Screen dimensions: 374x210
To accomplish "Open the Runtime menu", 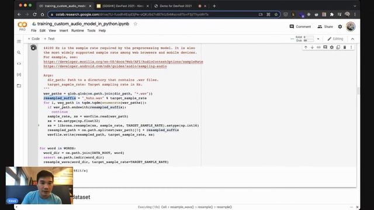I will point(77,31).
